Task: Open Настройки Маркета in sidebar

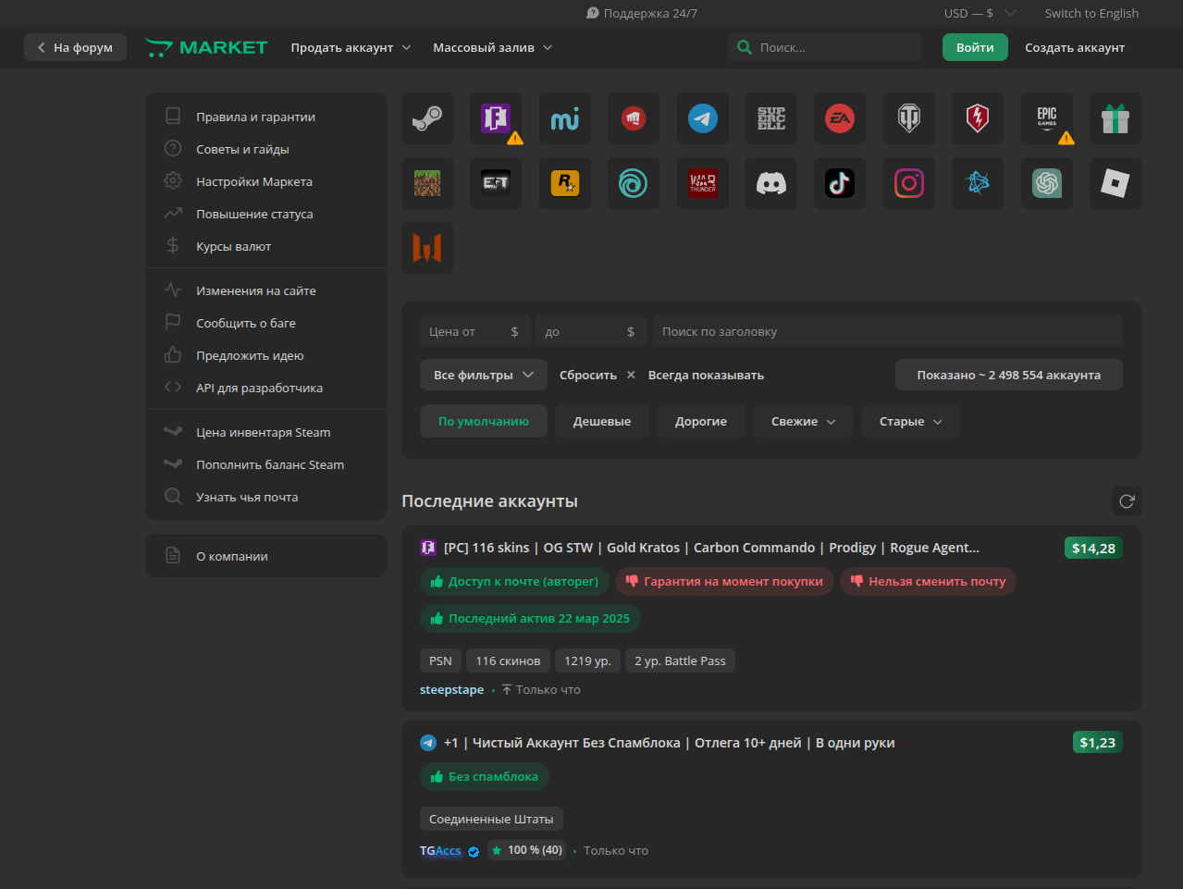Action: pyautogui.click(x=265, y=181)
